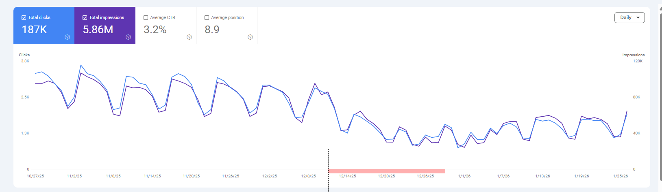Screen dimensions: 662x192
Task: Click the 12/14/25 date label
Action: point(347,176)
